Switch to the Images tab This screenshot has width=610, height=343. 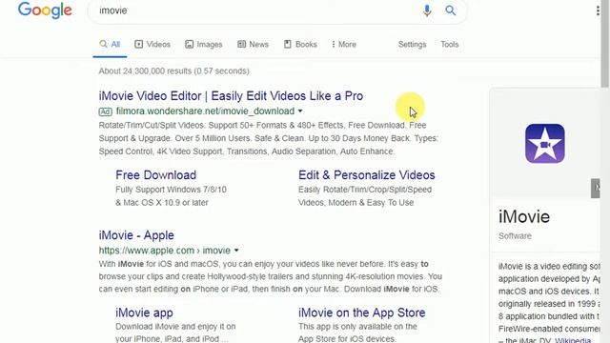(x=204, y=45)
